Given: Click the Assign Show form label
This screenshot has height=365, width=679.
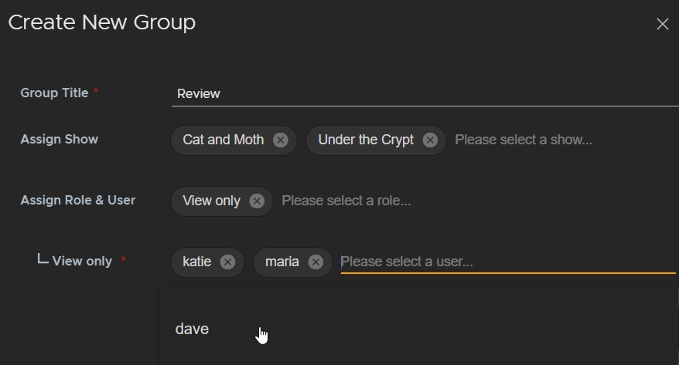Looking at the screenshot, I should 60,140.
